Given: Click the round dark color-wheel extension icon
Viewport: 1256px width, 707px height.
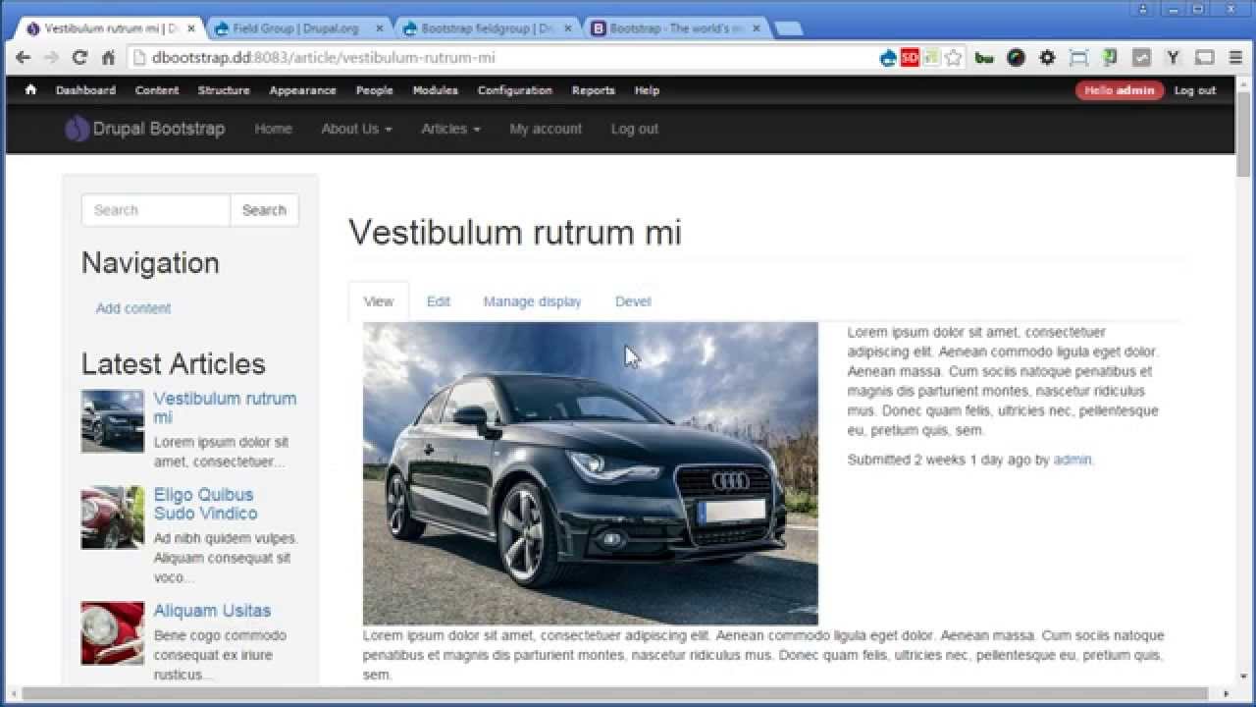Looking at the screenshot, I should (x=1016, y=58).
